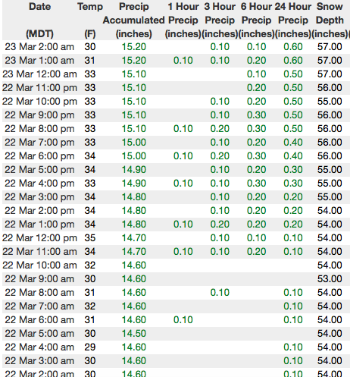Select the 22 Mar 8:00 pm row date
Image resolution: width=350 pixels, height=377 pixels.
pos(39,129)
